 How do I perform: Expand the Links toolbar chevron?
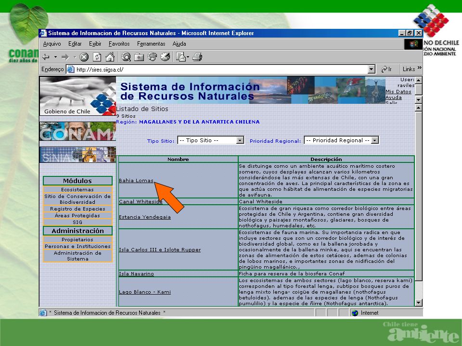(419, 68)
